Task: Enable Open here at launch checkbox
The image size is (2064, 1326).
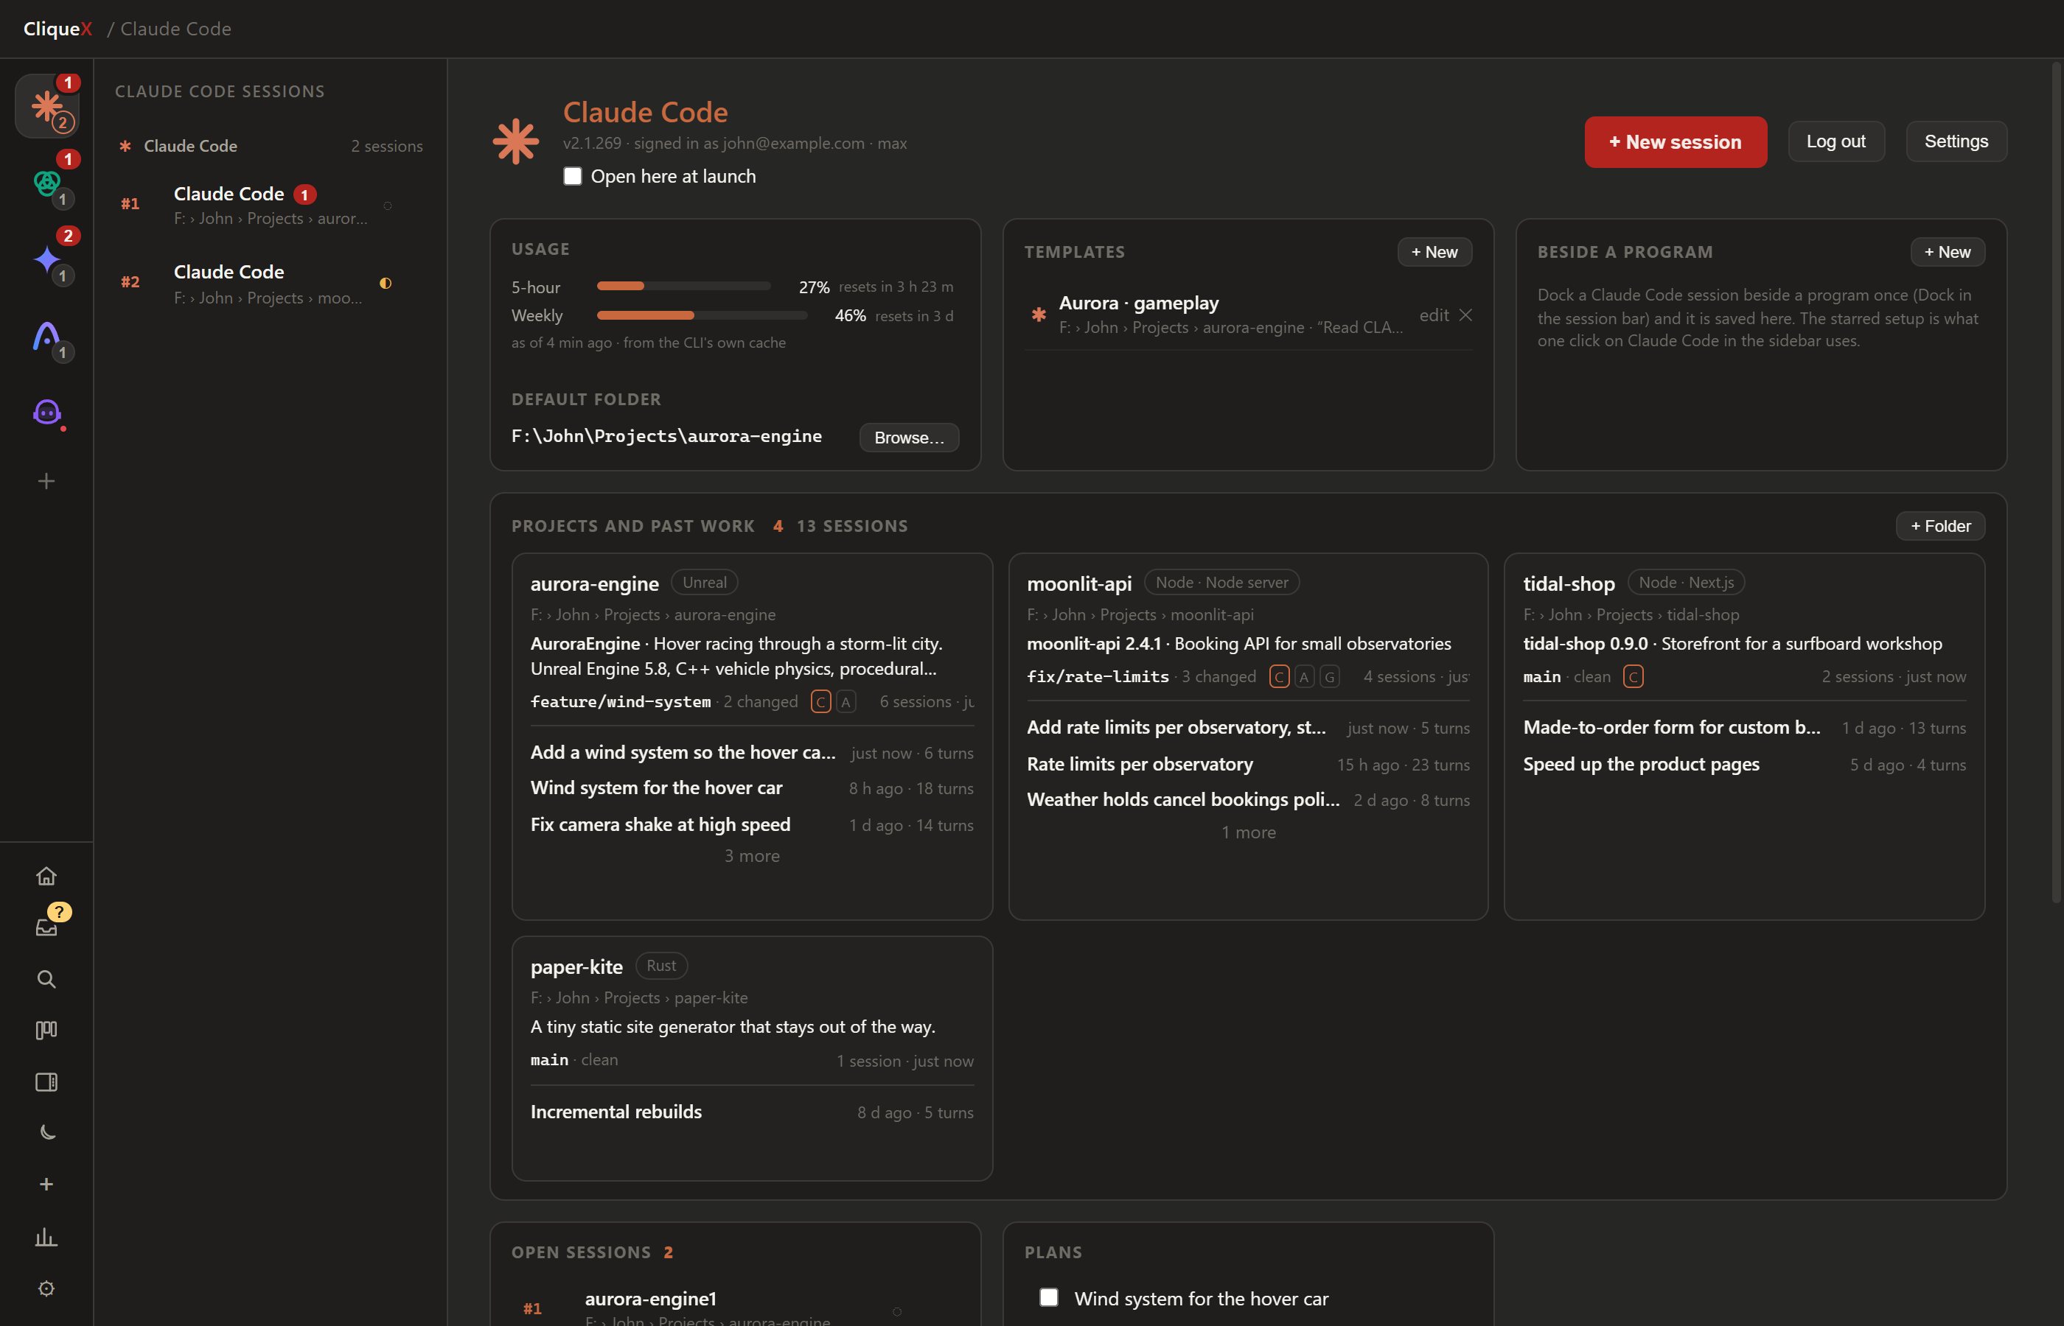Action: point(573,177)
